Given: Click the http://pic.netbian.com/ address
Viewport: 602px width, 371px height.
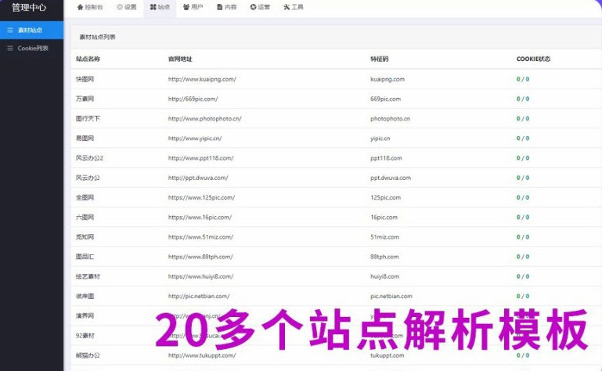Looking at the screenshot, I should pyautogui.click(x=199, y=296).
